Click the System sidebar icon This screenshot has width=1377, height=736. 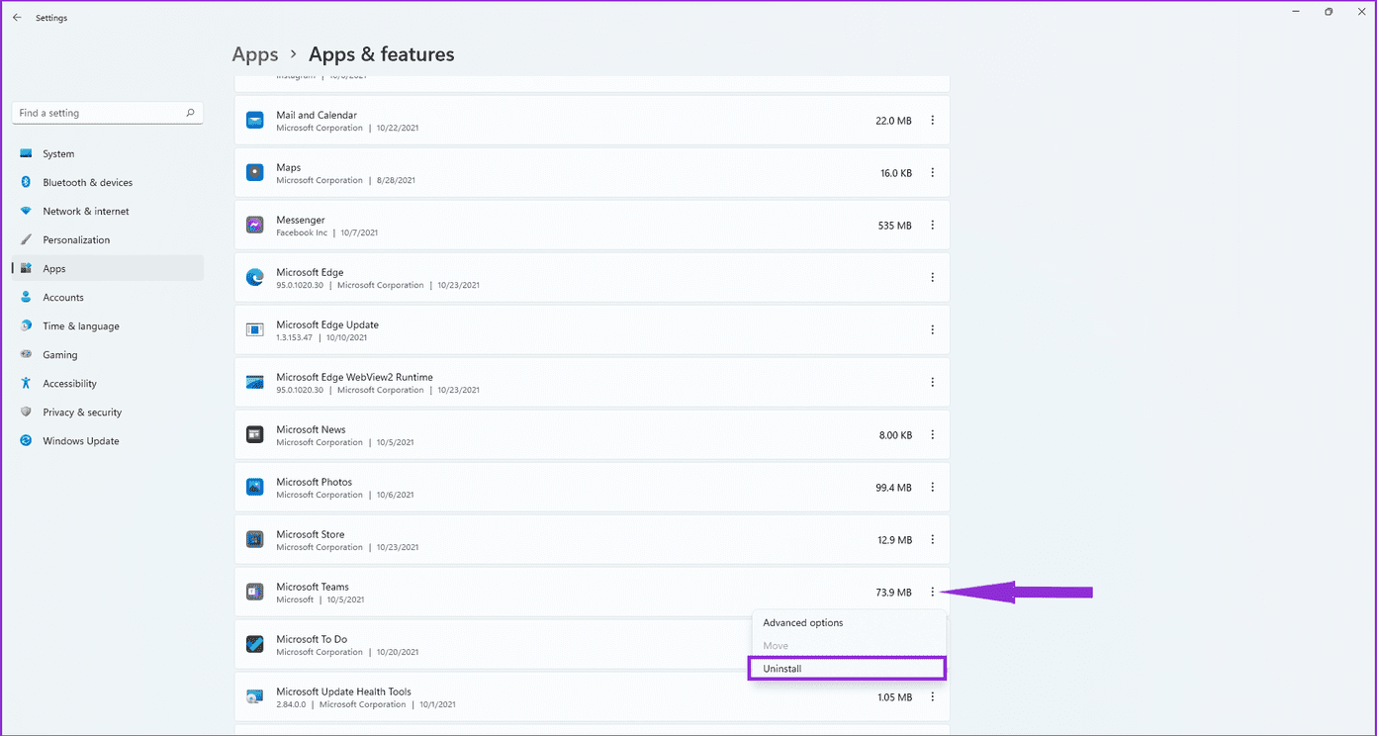tap(26, 154)
